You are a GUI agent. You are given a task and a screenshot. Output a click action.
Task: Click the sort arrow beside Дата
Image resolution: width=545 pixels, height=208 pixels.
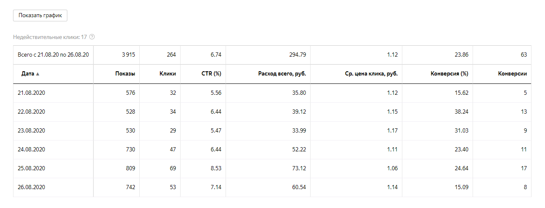pos(37,74)
